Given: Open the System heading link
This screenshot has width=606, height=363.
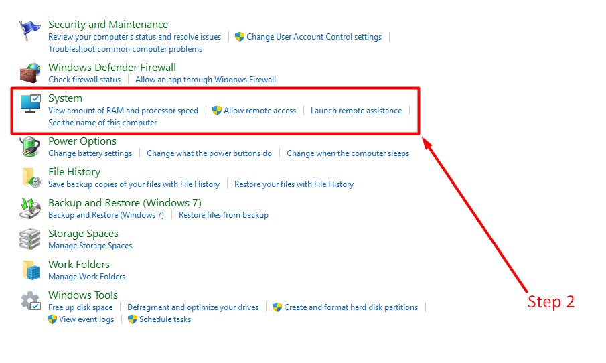Looking at the screenshot, I should 66,98.
